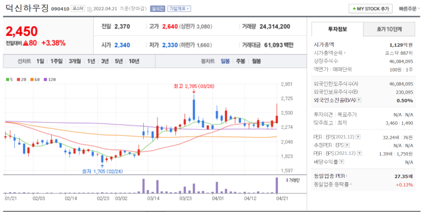Add stock via MY STOCK 추가 button

pyautogui.click(x=370, y=9)
